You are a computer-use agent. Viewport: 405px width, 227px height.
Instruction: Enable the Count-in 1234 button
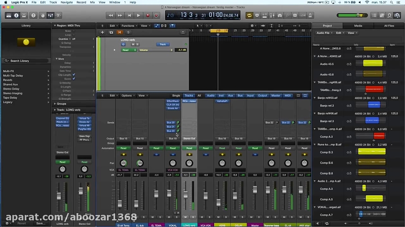302,15
